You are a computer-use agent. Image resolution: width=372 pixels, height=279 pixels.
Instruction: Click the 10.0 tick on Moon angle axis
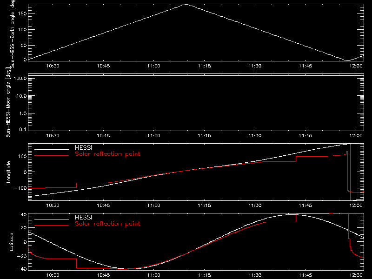click(21, 96)
